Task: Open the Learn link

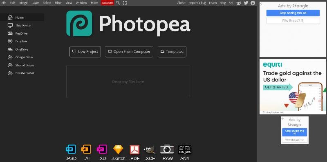Action: tap(213, 3)
